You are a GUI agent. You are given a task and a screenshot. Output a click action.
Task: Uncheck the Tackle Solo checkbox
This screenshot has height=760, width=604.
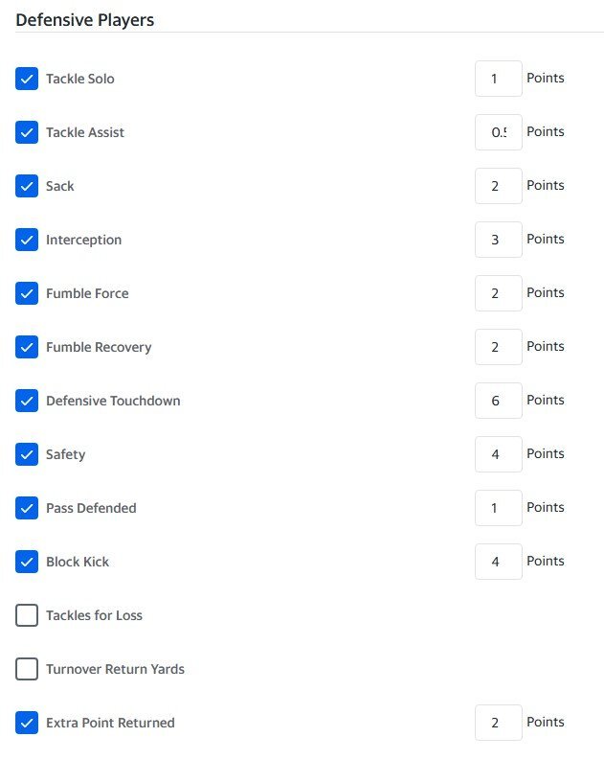click(27, 79)
